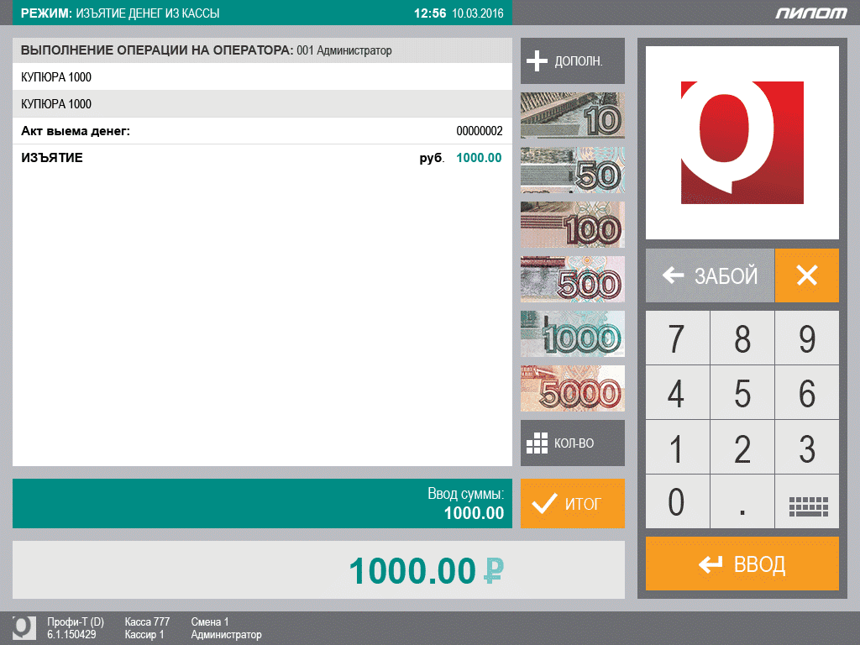Image resolution: width=860 pixels, height=645 pixels.
Task: Click the large 1000.00 ₽ total display
Action: pyautogui.click(x=318, y=570)
